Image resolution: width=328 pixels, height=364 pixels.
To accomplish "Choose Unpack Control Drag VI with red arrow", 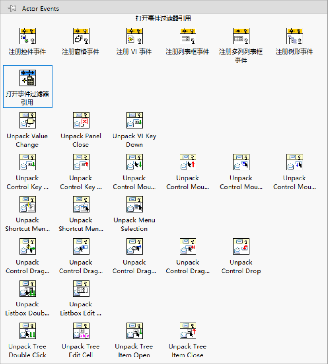I will [x=188, y=247].
